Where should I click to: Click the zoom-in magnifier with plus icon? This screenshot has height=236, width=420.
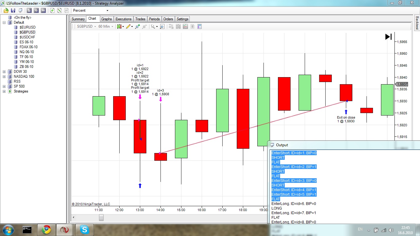(137, 26)
